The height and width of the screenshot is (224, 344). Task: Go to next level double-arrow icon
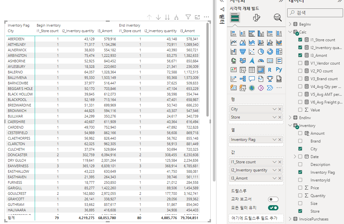click(x=167, y=17)
